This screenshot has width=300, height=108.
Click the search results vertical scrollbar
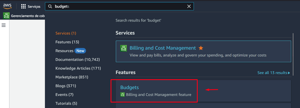(x=293, y=55)
